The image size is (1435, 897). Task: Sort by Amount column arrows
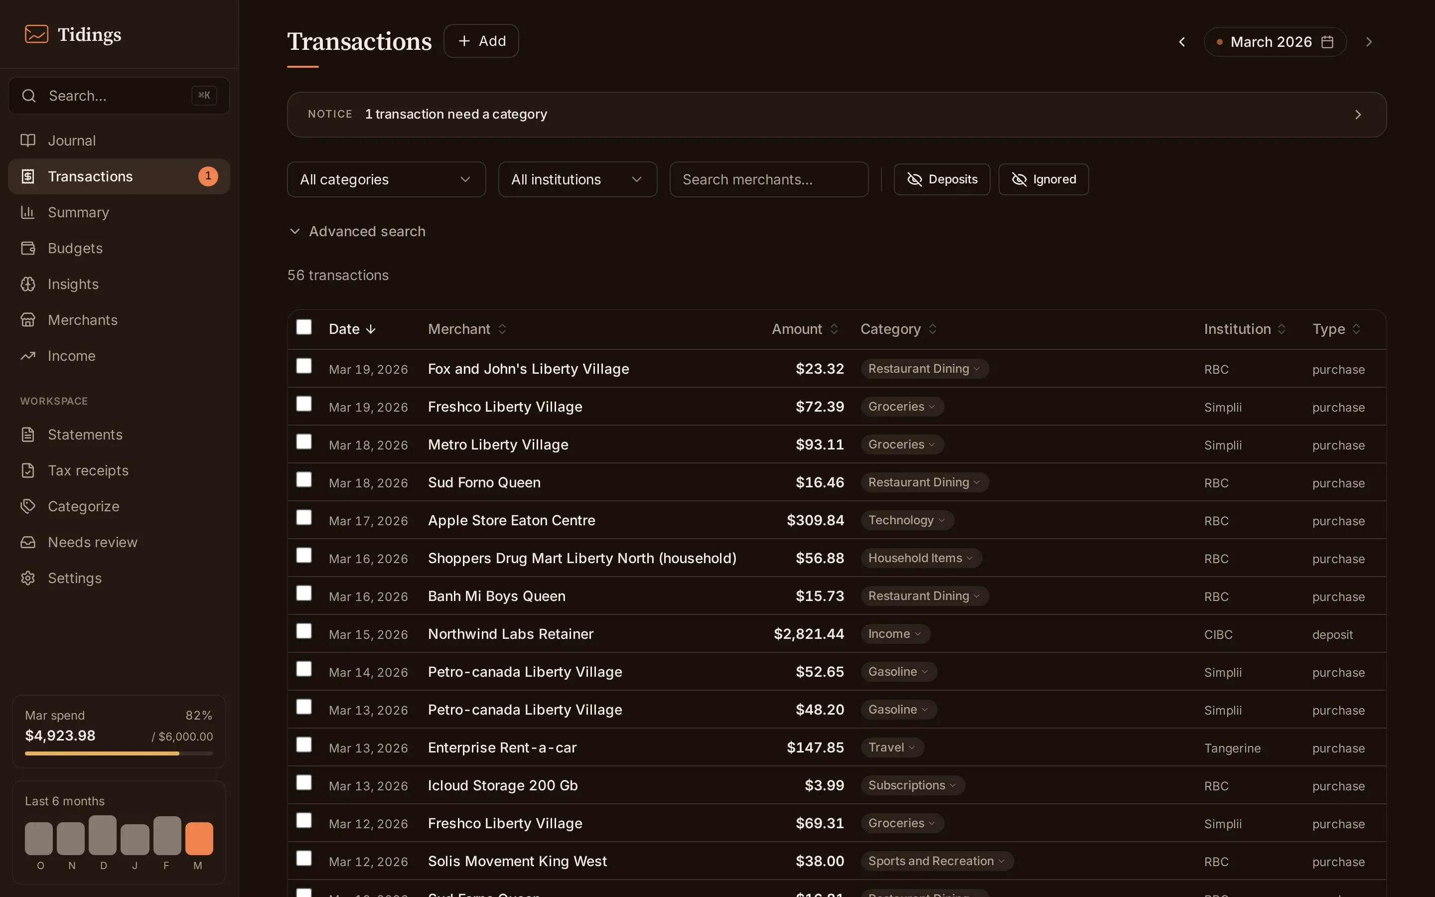[x=834, y=329]
